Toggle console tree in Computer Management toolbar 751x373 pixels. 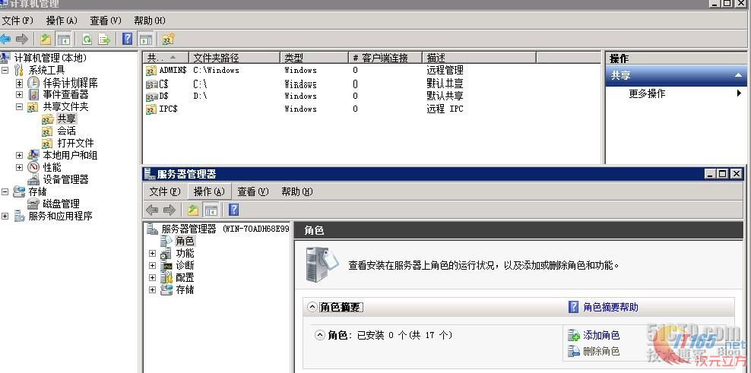[x=63, y=39]
